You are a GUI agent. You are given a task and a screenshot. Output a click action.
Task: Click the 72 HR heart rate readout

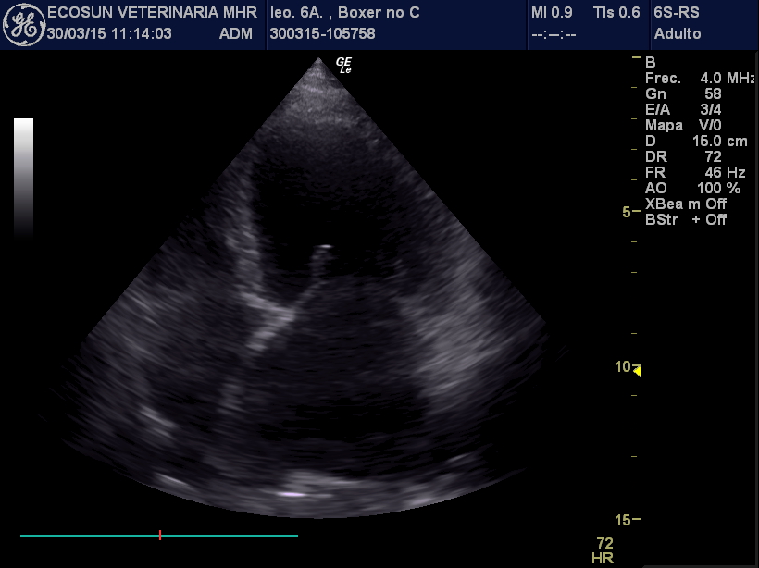(x=604, y=550)
